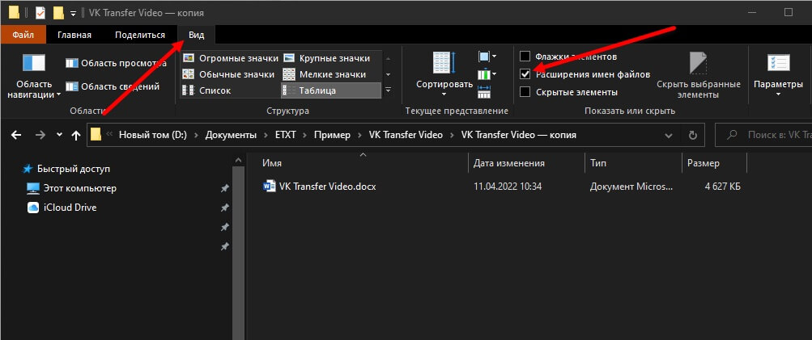Uncheck File name extensions (Расширения имен файлов)

(x=525, y=74)
